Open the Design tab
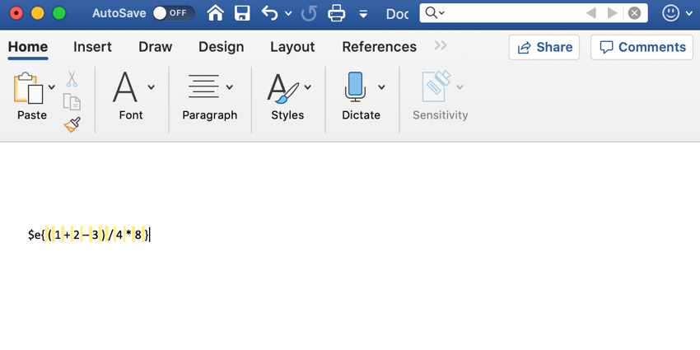700x350 pixels. 222,47
